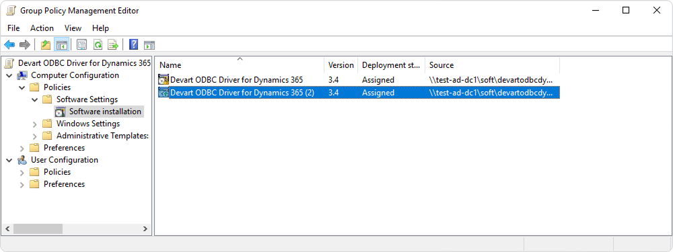Select the User Configuration label

pos(65,160)
